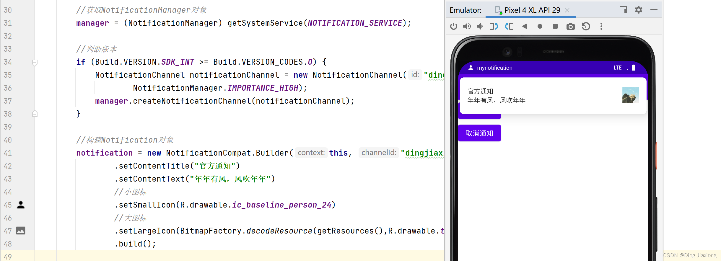Click the person gutter icon on line 45
The height and width of the screenshot is (261, 721).
tap(21, 205)
